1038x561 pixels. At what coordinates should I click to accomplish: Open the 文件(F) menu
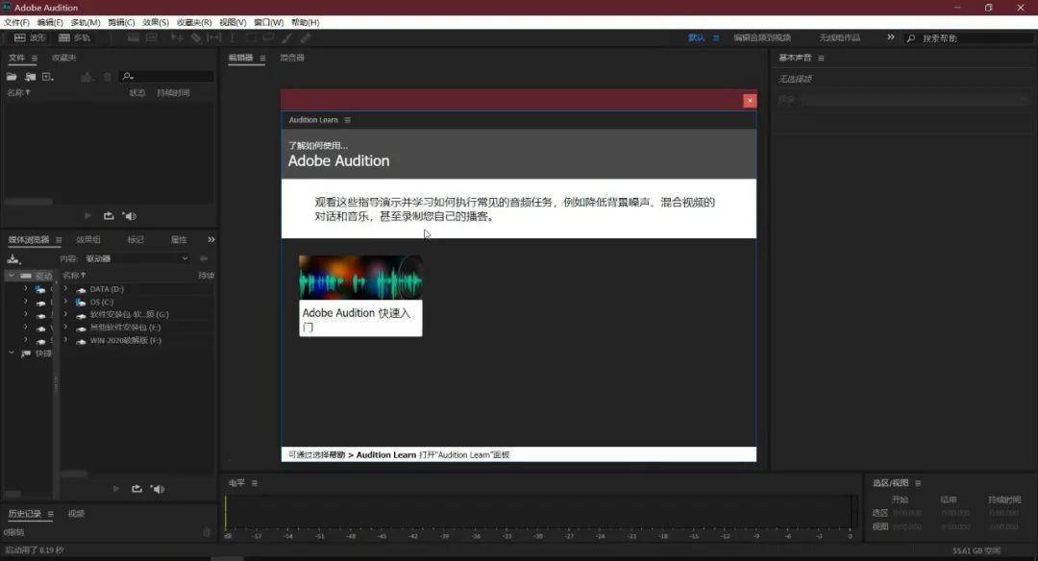tap(14, 21)
